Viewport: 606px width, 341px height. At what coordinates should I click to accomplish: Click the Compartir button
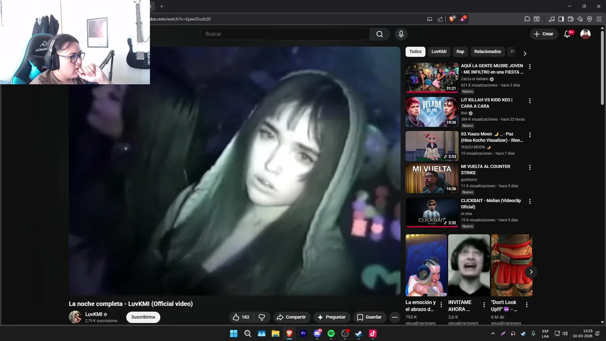(291, 317)
